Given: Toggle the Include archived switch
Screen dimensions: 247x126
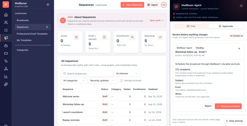Looking at the screenshot, I should point(120,80).
